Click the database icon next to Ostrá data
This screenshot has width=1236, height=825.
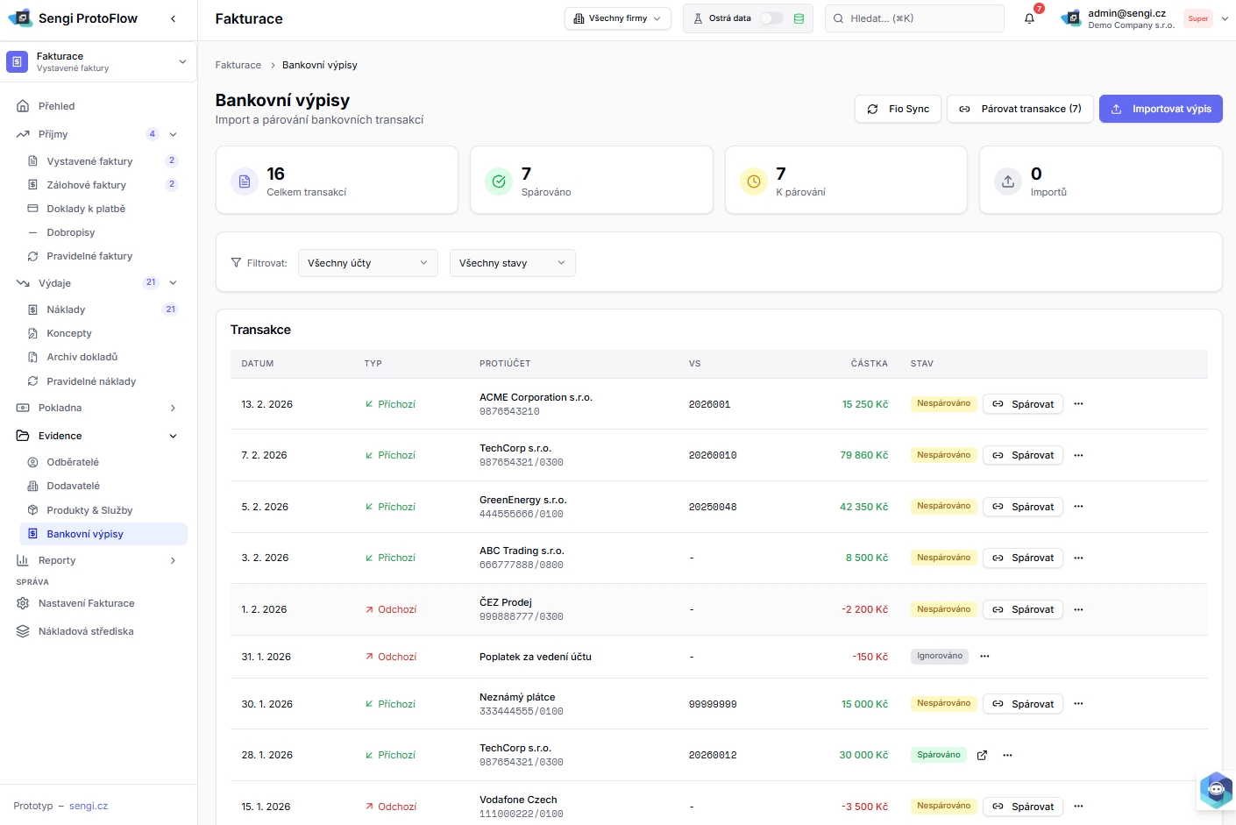(799, 18)
